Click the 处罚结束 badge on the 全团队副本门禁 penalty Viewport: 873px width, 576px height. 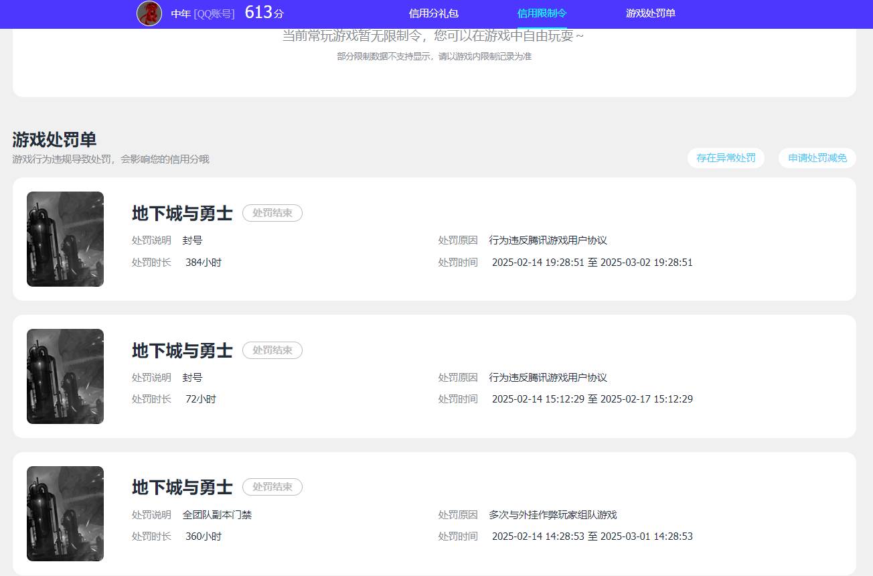click(272, 487)
